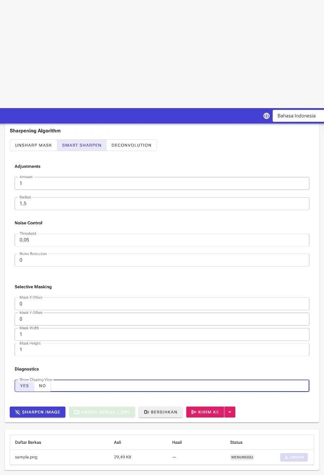Set Show Clipping View to No
Viewport: 324px width, 475px height.
point(43,386)
